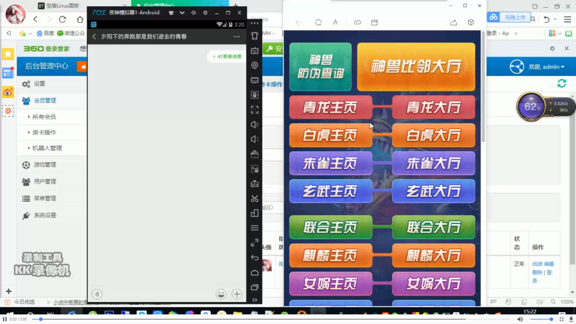
Task: Open 青龙主页 button
Action: pos(330,107)
